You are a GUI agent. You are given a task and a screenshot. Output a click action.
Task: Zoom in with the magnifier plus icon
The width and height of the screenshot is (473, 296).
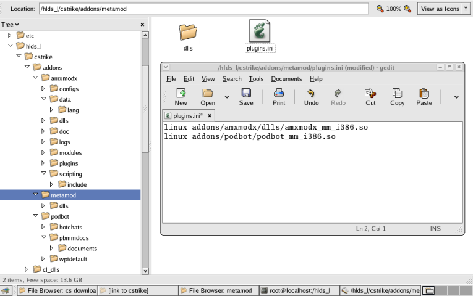click(x=407, y=9)
